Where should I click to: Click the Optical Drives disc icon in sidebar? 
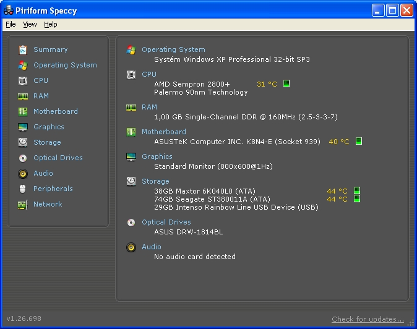point(23,158)
